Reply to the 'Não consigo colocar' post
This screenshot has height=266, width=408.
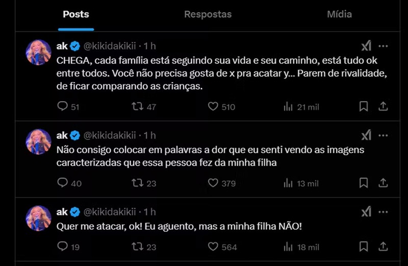(x=63, y=183)
